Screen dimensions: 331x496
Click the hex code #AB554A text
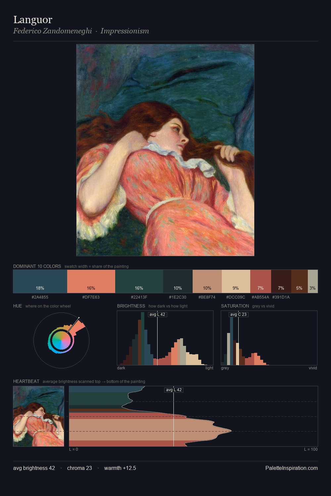(260, 297)
